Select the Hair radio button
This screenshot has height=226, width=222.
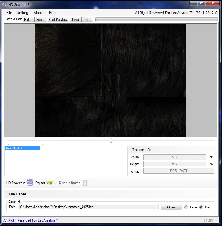coord(201,207)
